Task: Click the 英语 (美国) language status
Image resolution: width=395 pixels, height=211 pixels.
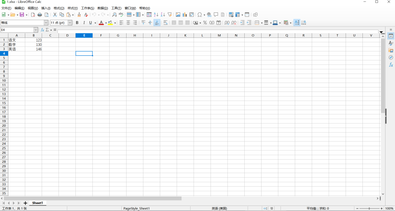Action: click(219, 208)
